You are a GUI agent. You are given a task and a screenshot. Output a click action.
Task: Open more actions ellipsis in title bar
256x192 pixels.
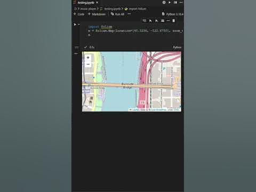pos(181,3)
